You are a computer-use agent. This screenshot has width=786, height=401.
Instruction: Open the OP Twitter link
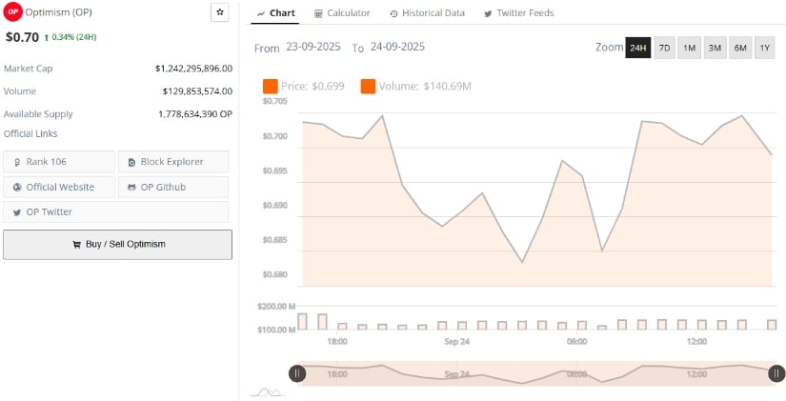tap(59, 211)
